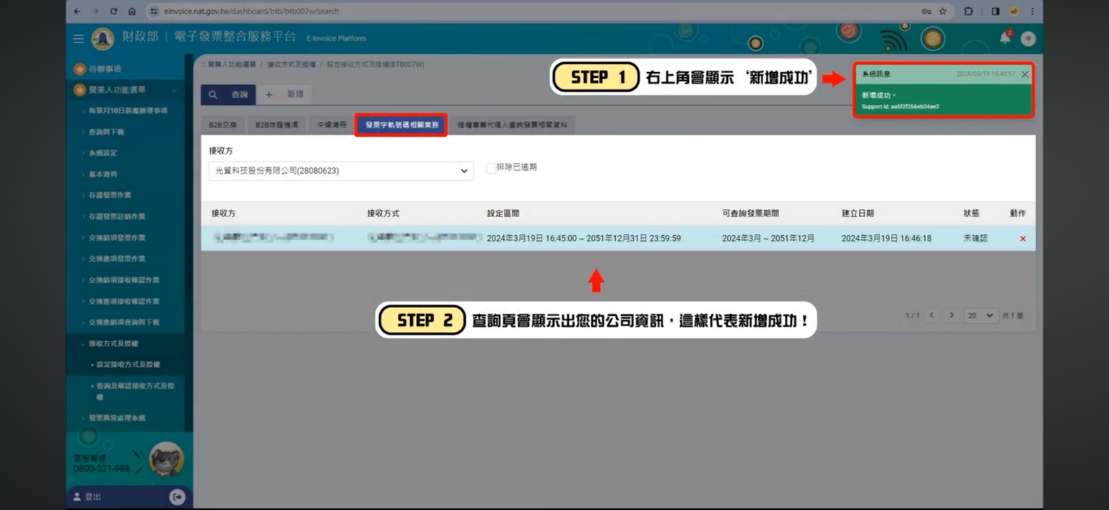The height and width of the screenshot is (510, 1109).
Task: Expand the 交換進項接收確認作業 sidebar item
Action: (121, 301)
